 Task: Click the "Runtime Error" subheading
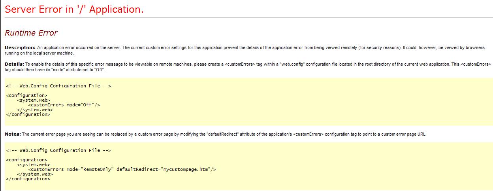[31, 33]
